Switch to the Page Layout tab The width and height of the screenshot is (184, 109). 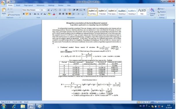click(x=28, y=5)
